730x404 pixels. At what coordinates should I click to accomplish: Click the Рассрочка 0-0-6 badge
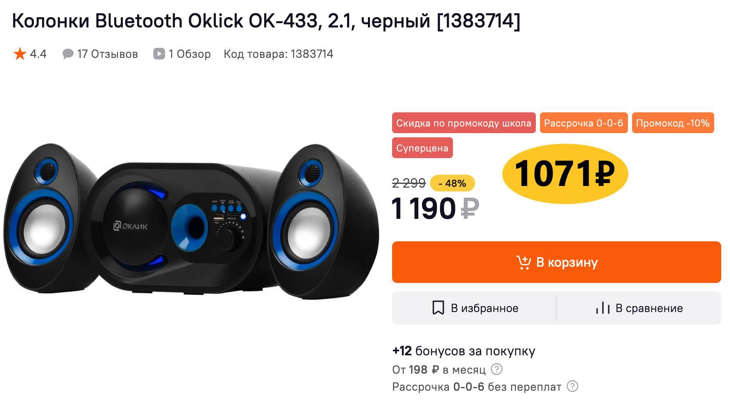[x=584, y=123]
